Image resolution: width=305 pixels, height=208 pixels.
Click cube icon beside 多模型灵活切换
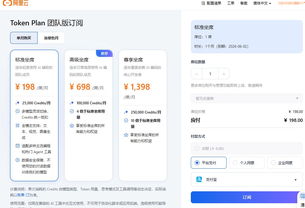coord(18,111)
